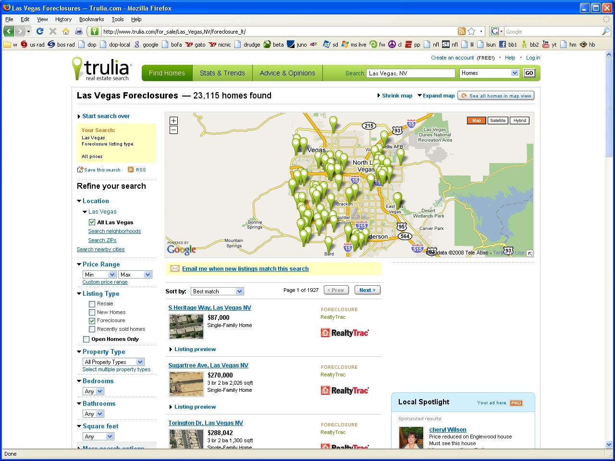The width and height of the screenshot is (615, 461).
Task: Go to the browser Home icon
Action: coord(66,31)
